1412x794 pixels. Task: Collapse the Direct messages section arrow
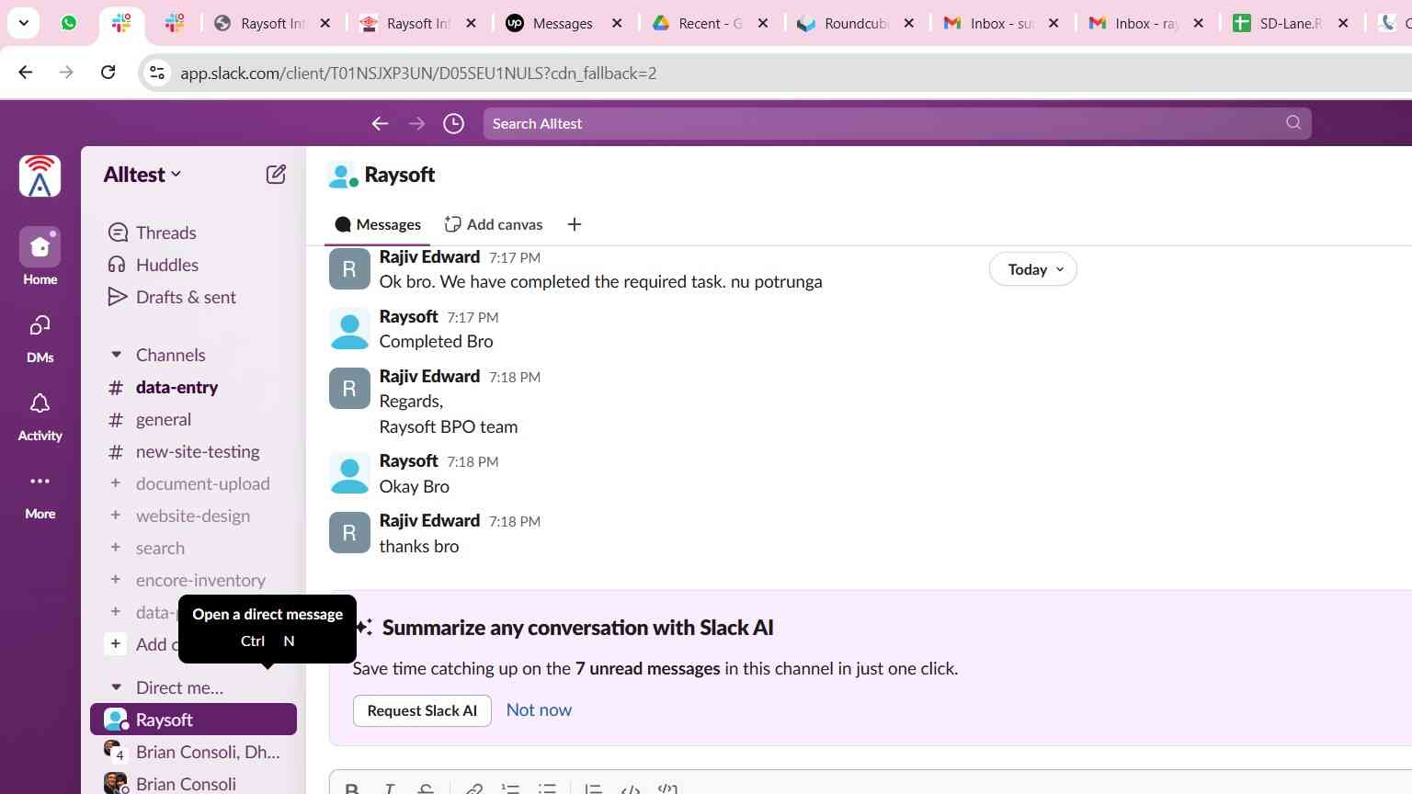(x=116, y=687)
